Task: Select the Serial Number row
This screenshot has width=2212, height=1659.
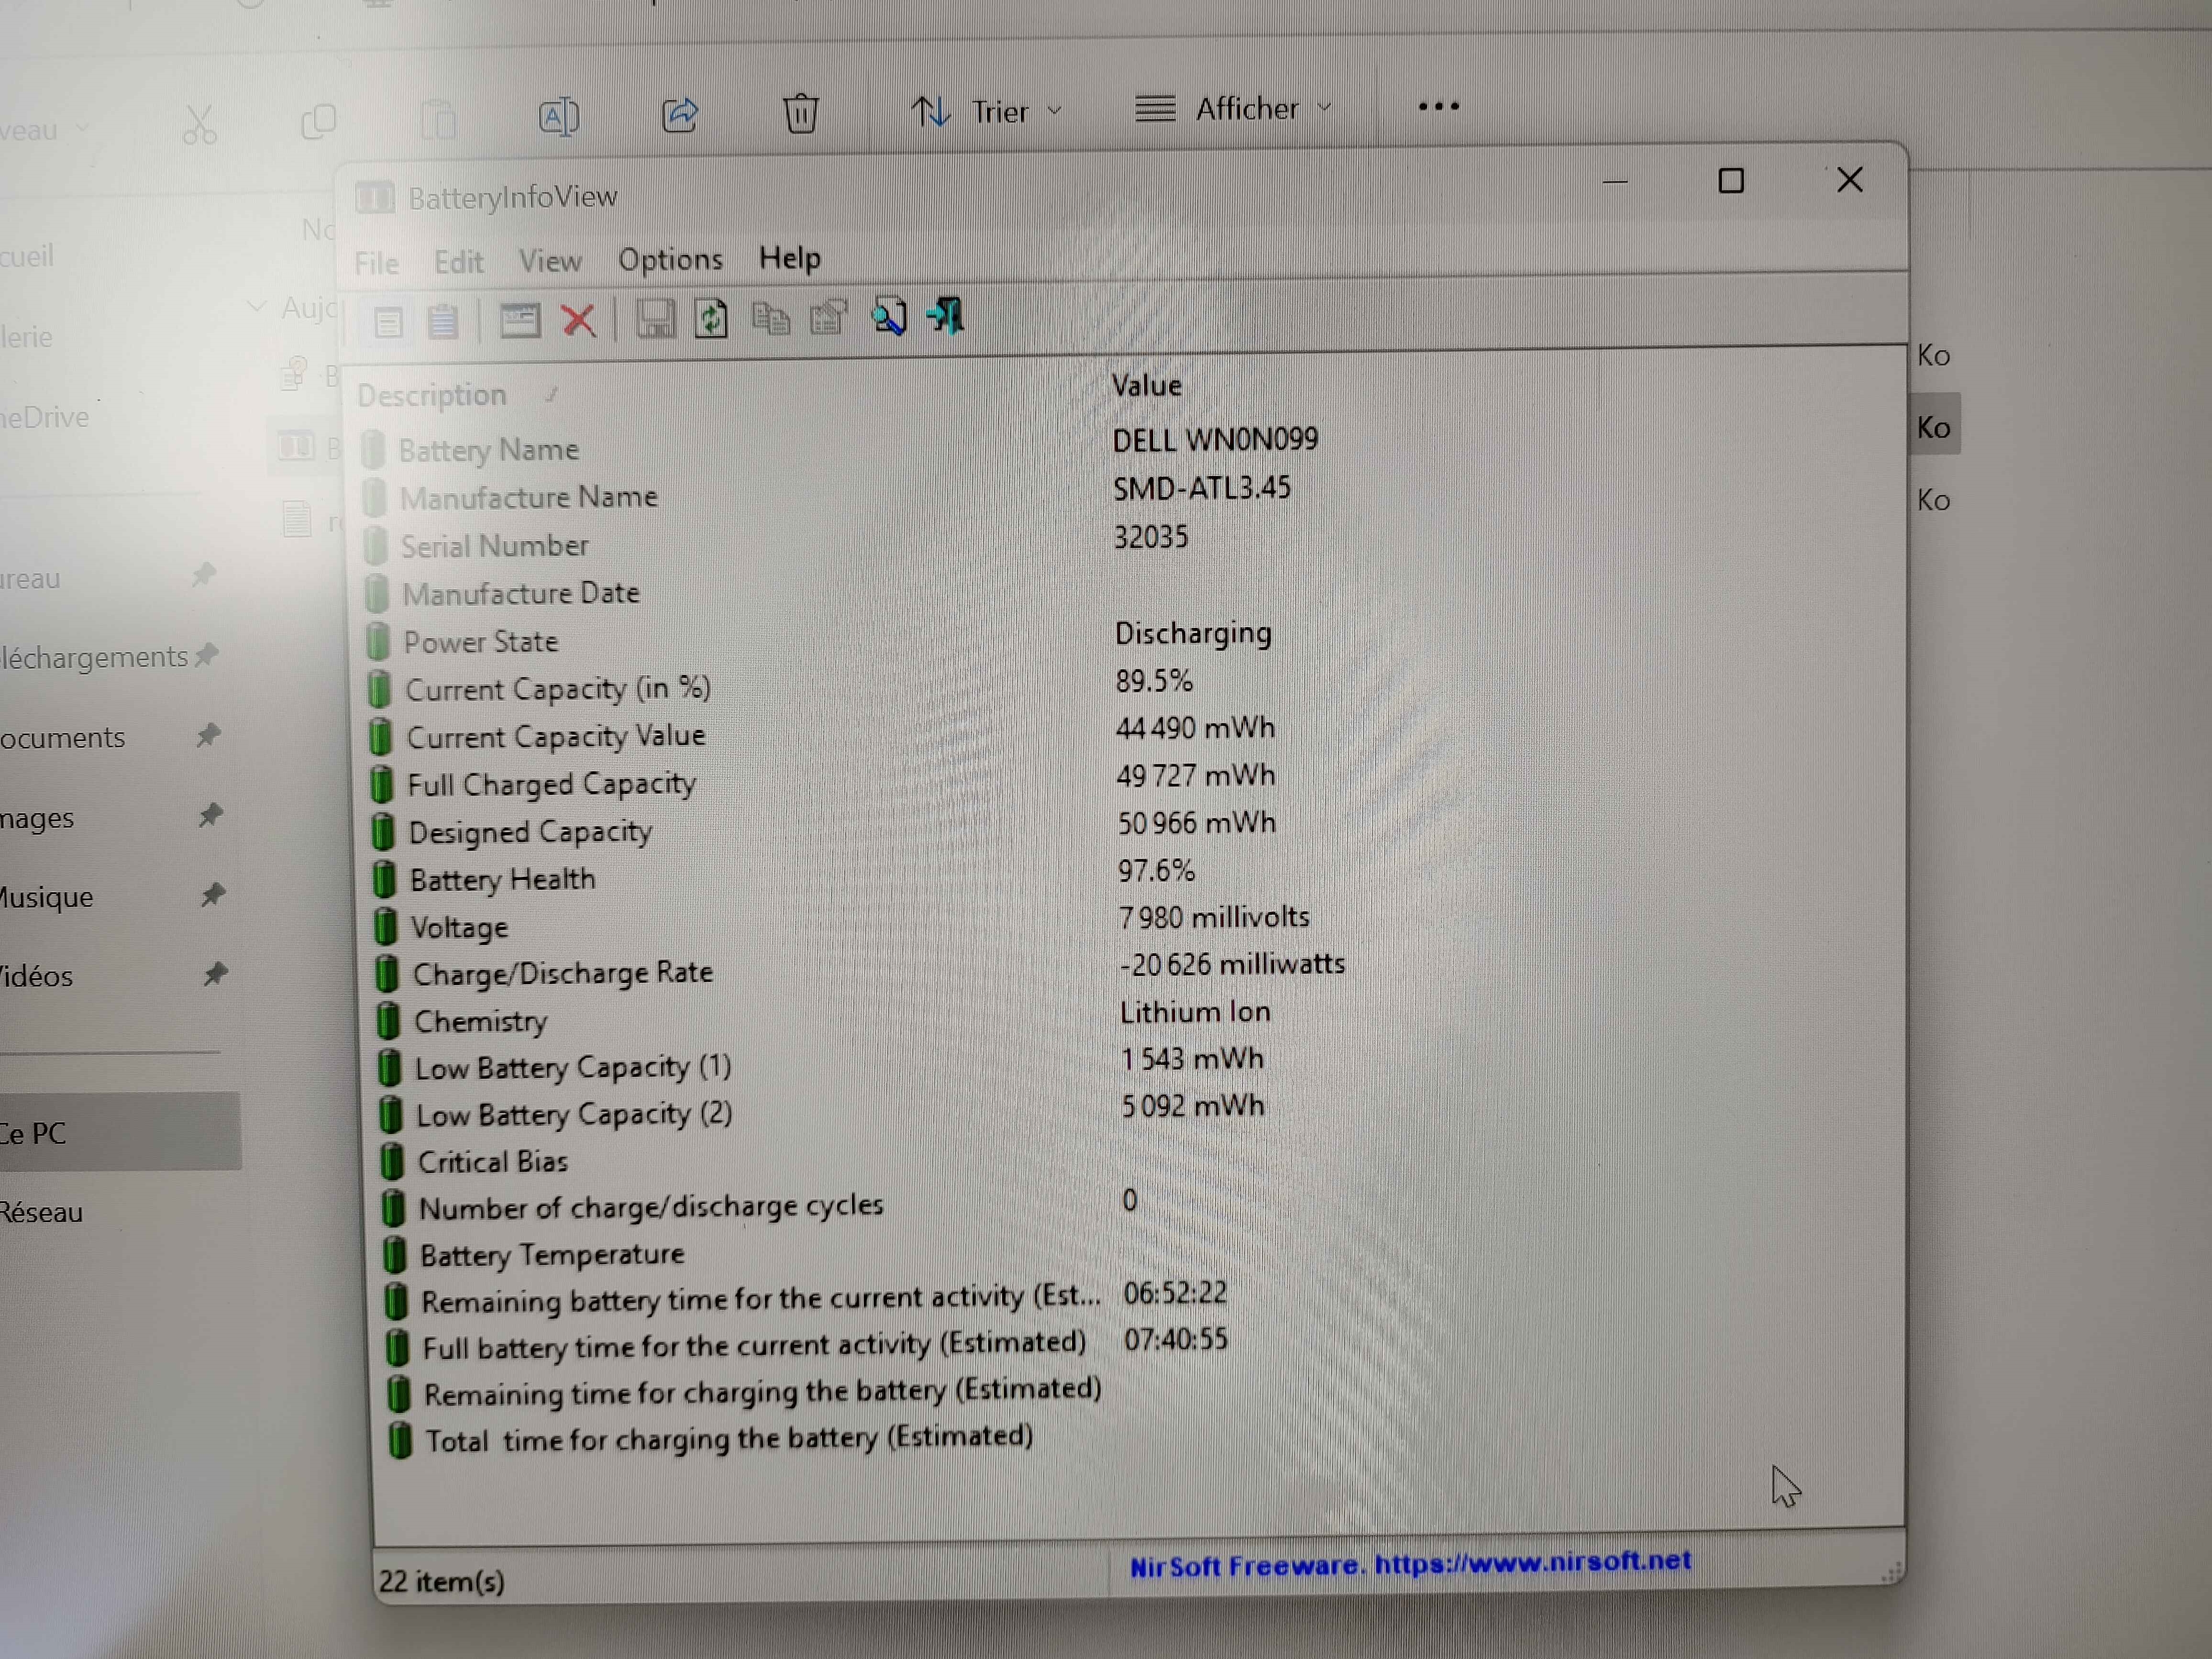Action: [775, 542]
